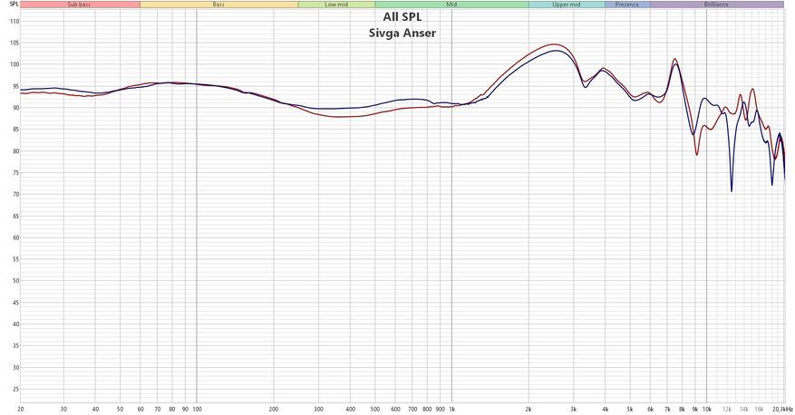
Task: Click the 300 Hz frequency axis label
Action: click(x=318, y=409)
